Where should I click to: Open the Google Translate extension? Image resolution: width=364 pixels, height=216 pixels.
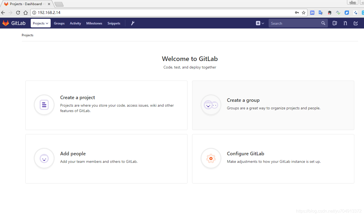click(321, 13)
